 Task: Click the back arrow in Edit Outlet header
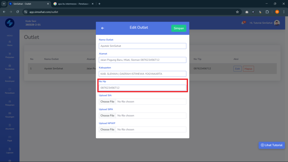coord(102,28)
